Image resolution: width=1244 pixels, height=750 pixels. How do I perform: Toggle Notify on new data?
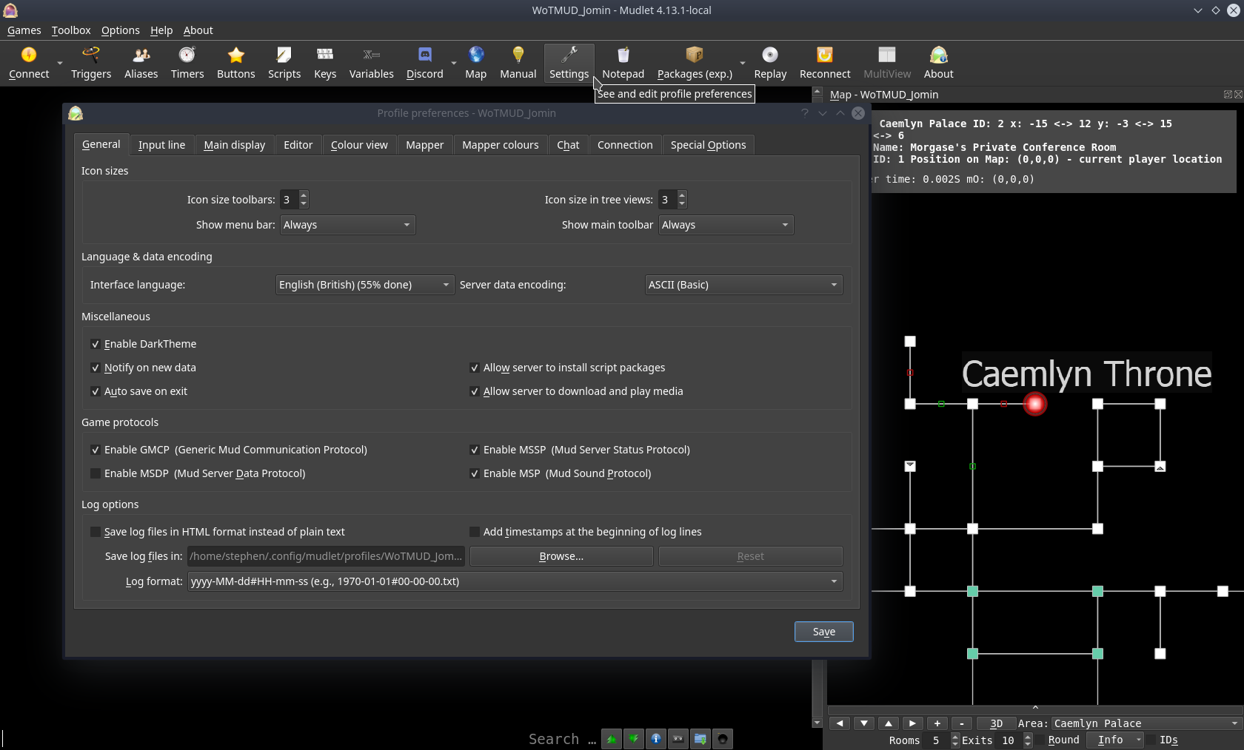pyautogui.click(x=96, y=368)
